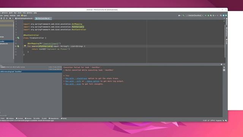Click the Stop square icon in toolbar
Screen dimensions: 243x137
click(x=218, y=16)
